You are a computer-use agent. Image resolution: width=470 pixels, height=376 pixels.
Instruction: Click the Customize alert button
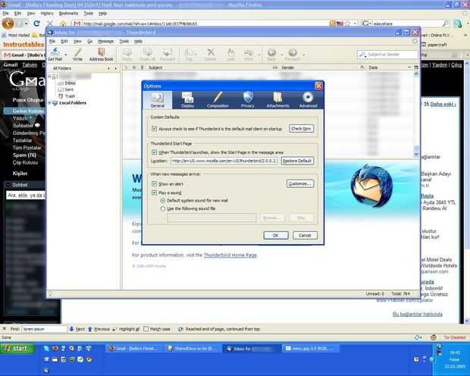point(300,183)
